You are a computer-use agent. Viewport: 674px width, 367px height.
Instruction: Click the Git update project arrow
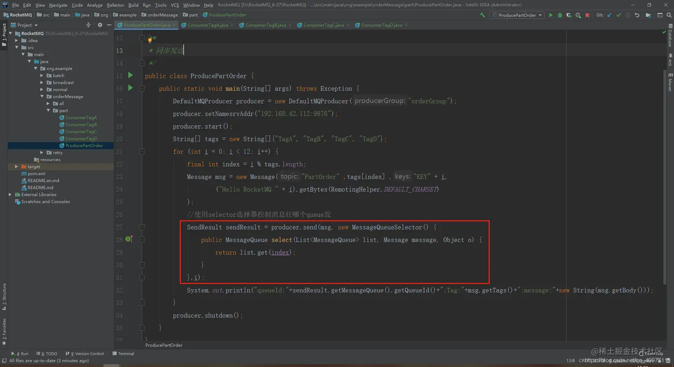[609, 15]
